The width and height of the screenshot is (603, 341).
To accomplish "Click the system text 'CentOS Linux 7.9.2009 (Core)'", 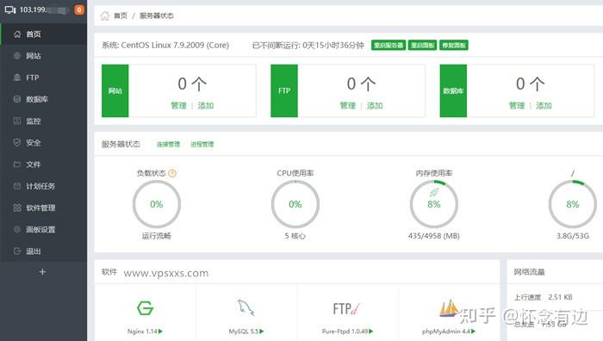I will pyautogui.click(x=175, y=46).
